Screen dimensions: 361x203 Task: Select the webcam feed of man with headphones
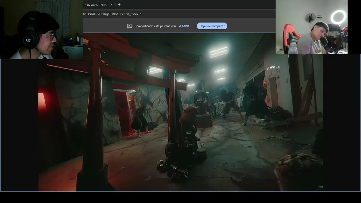[41, 29]
